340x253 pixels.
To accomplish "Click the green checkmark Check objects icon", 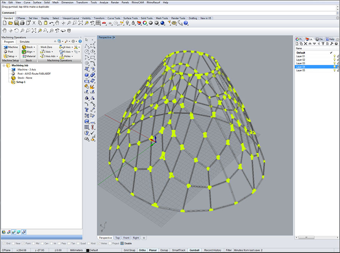I will [92, 133].
